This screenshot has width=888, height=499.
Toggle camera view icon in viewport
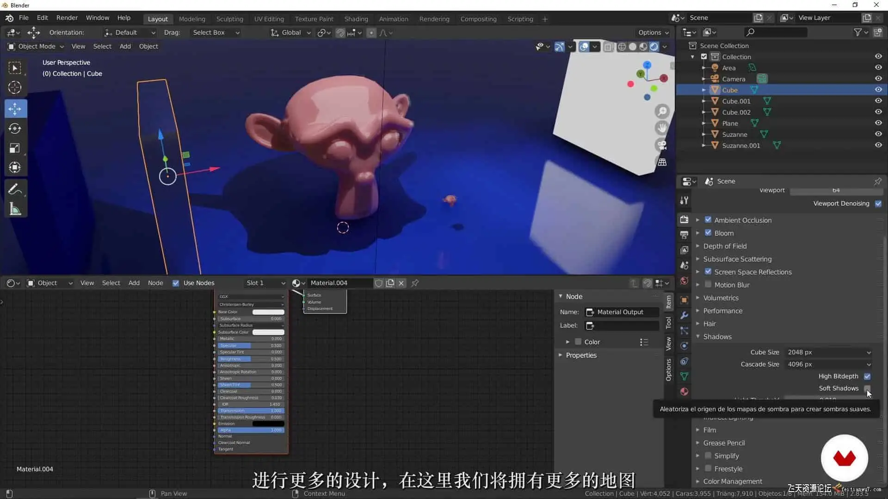pos(662,145)
